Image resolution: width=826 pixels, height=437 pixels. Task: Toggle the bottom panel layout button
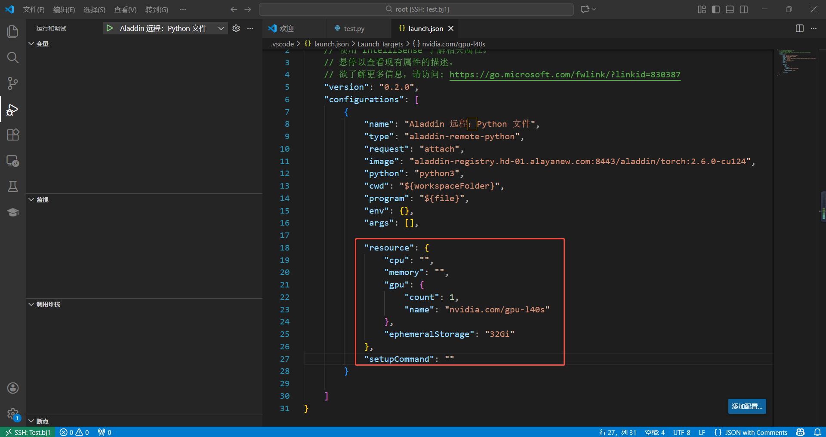coord(730,9)
